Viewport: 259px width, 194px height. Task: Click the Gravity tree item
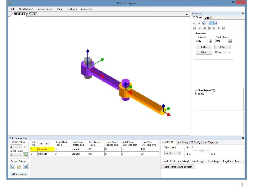[206, 91]
